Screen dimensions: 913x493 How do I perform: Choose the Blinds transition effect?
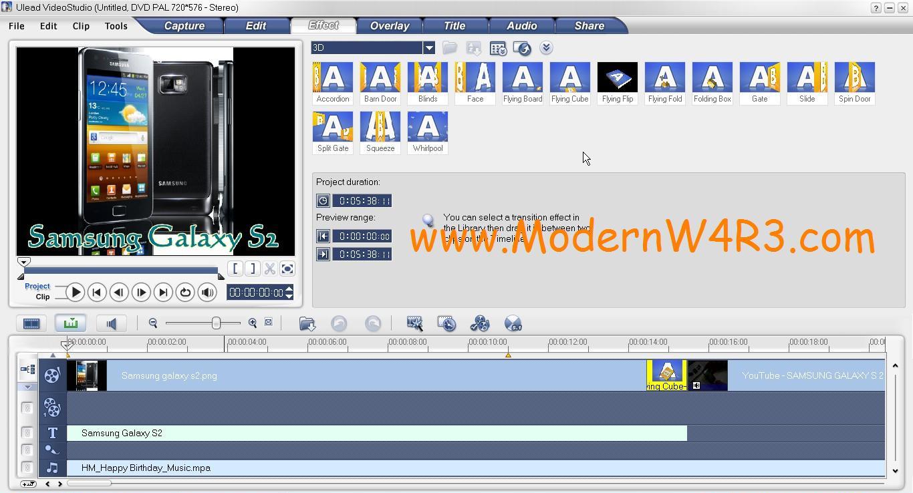428,83
